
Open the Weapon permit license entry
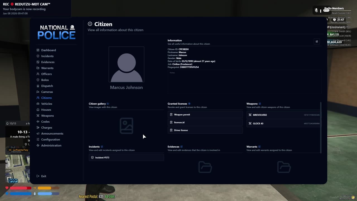tap(205, 115)
